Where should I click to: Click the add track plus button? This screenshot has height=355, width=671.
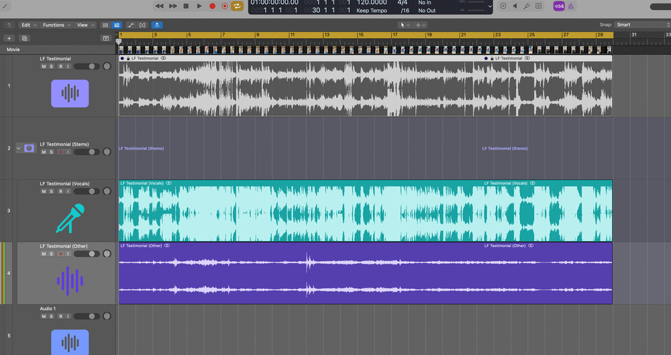[9, 38]
